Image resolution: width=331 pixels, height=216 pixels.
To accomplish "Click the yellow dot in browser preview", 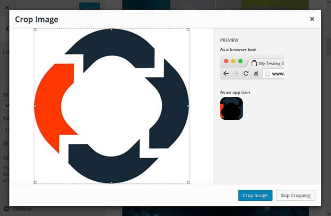I will point(233,61).
